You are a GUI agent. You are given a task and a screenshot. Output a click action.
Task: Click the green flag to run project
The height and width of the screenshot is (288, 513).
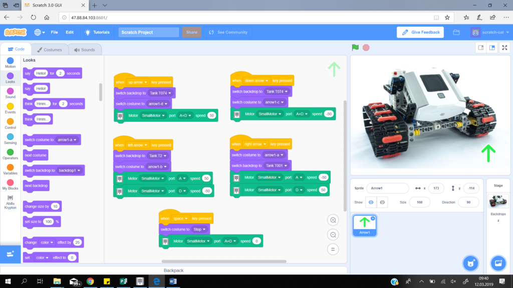(x=354, y=47)
